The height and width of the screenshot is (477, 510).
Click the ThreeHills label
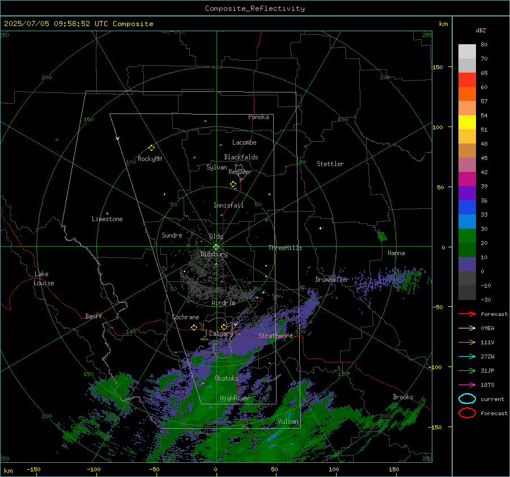tap(285, 248)
